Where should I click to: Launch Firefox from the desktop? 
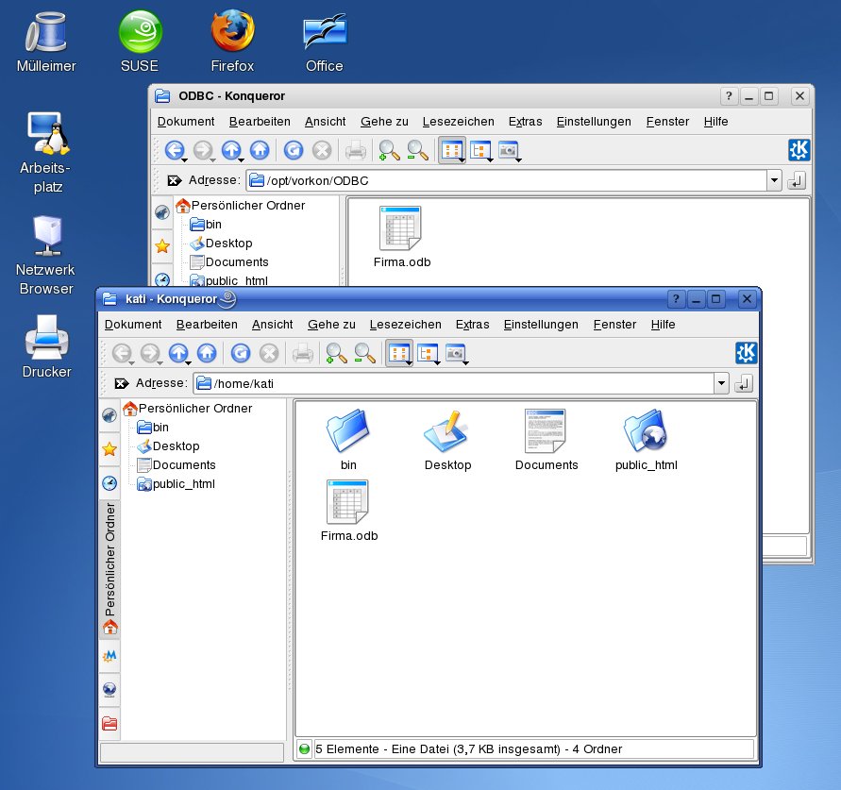tap(232, 33)
